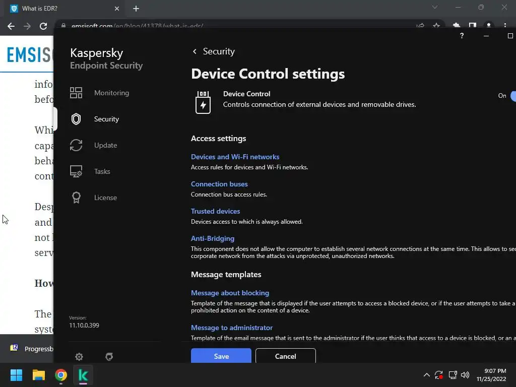Click the support icon beside settings gear
This screenshot has height=387, width=516.
(x=109, y=356)
